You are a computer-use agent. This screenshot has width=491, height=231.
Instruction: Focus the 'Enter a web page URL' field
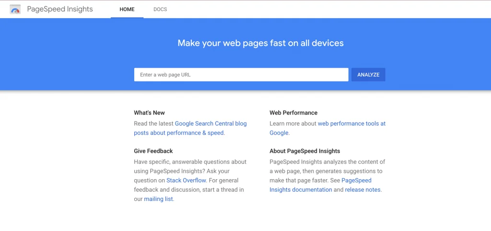[x=241, y=75]
